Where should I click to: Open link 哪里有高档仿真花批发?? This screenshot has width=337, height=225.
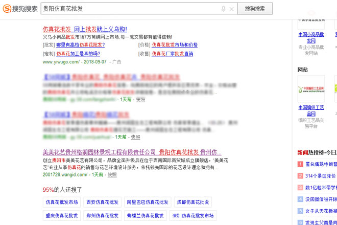click(x=80, y=45)
